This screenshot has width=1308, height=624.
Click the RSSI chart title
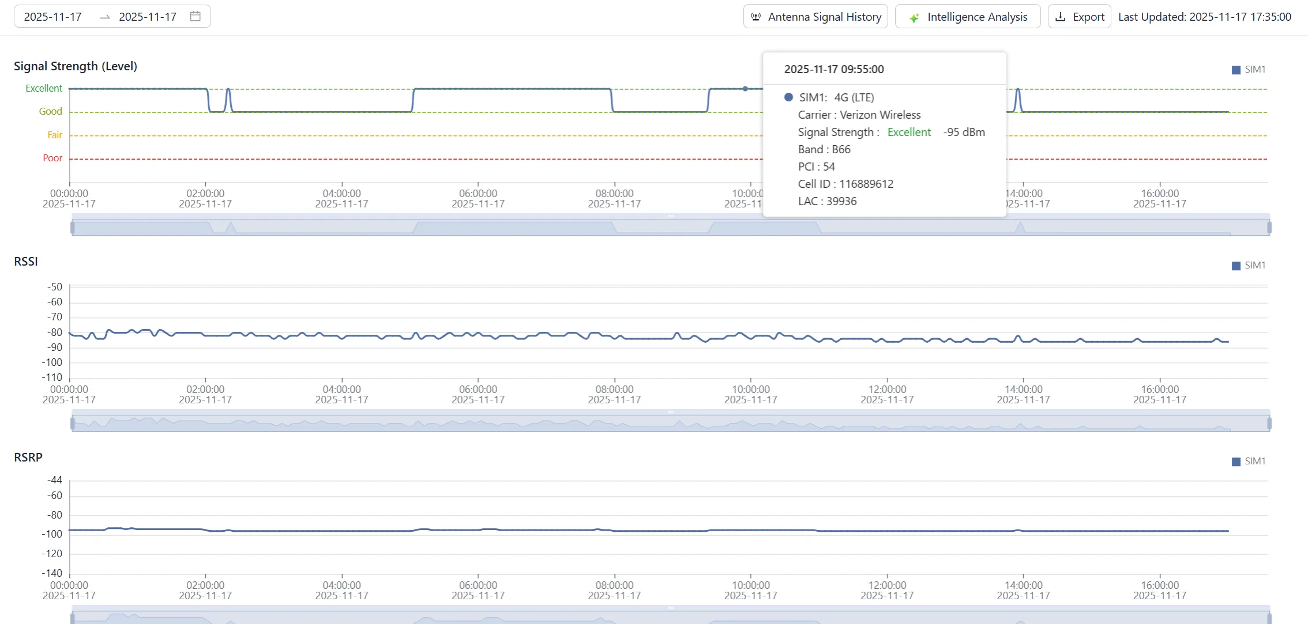click(26, 262)
